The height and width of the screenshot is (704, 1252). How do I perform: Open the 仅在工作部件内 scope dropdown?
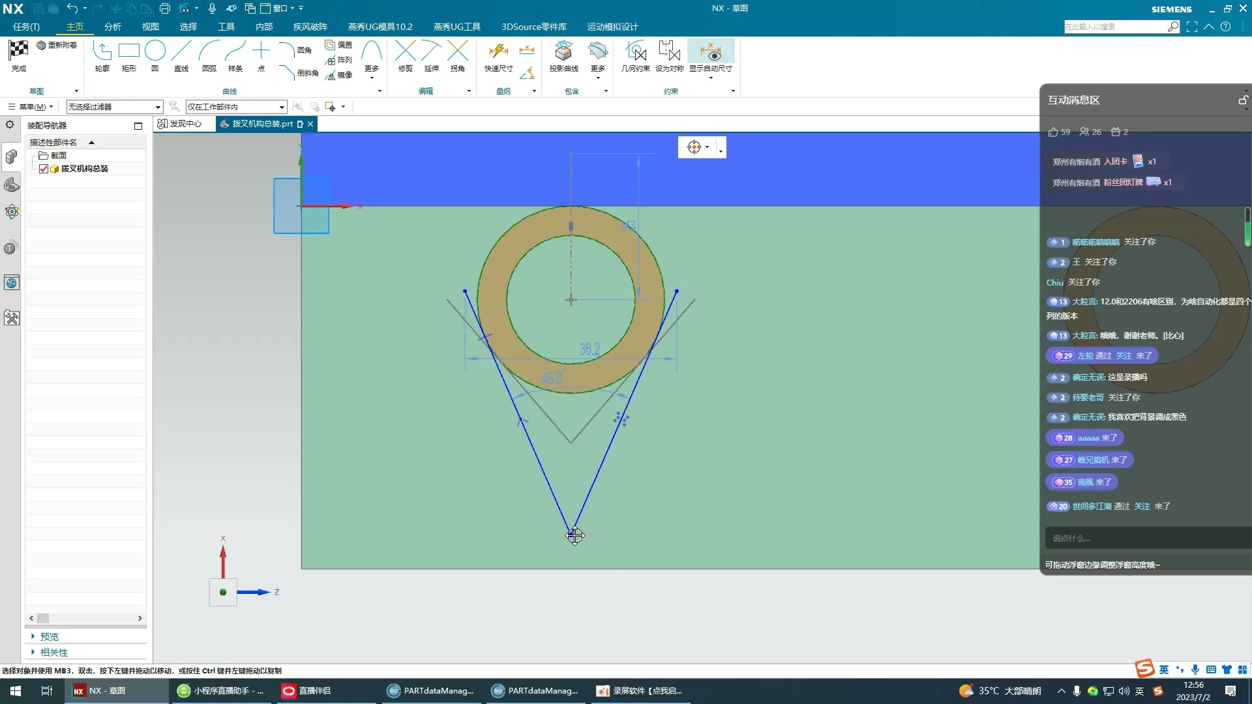[281, 107]
